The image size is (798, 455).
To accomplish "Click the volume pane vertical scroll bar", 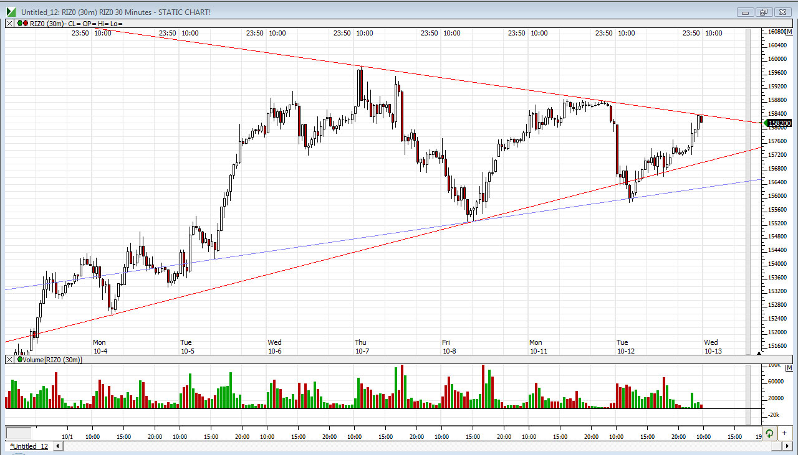I will pos(749,386).
